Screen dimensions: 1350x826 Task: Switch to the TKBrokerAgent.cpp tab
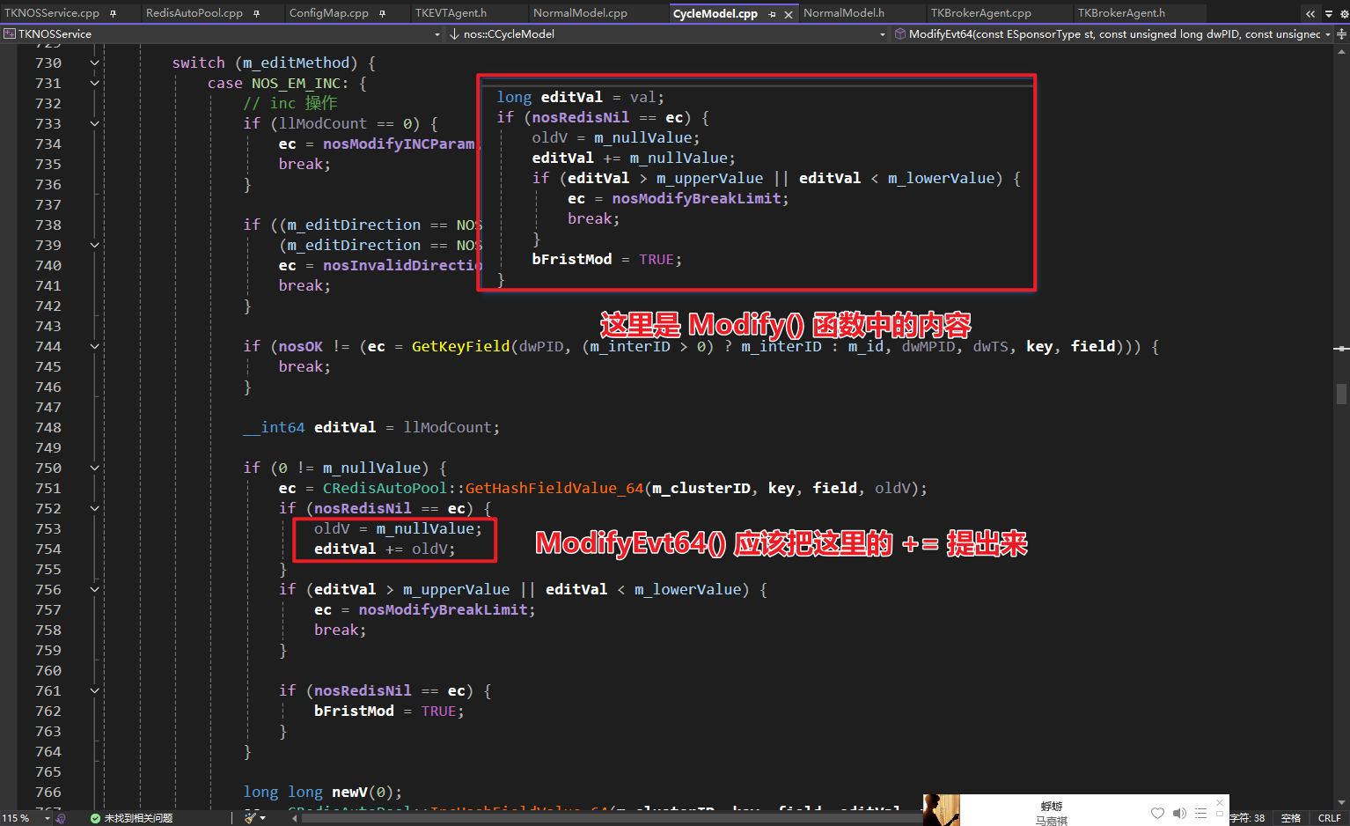pos(980,13)
